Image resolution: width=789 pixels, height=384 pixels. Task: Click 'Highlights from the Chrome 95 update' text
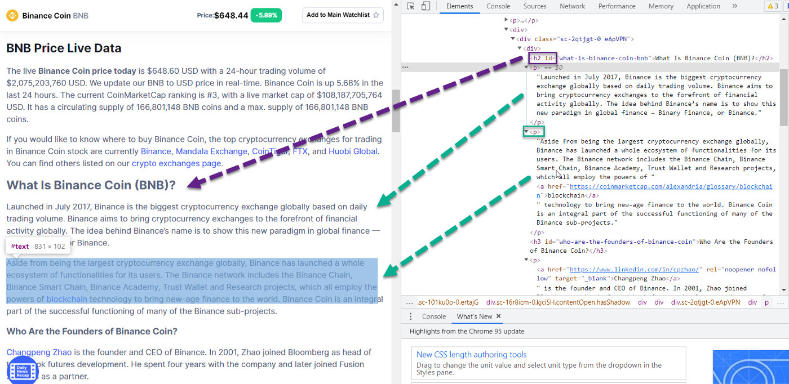[x=467, y=331]
